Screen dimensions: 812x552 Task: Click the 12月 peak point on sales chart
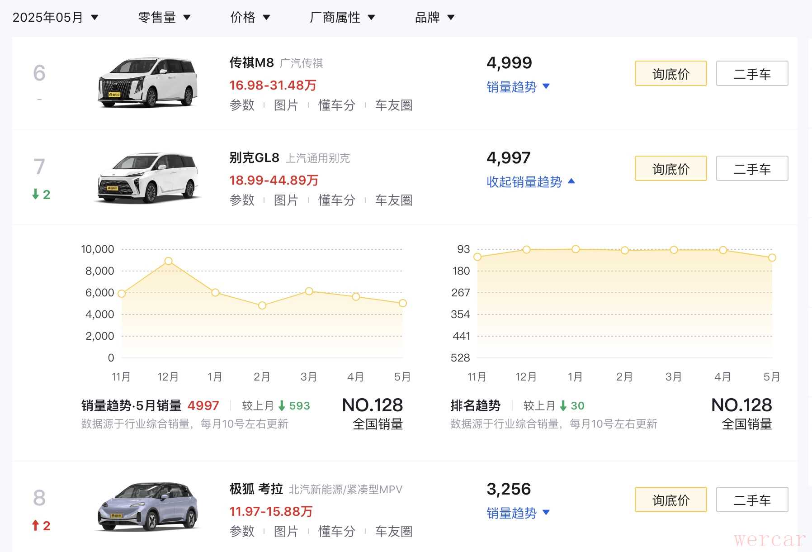(169, 261)
